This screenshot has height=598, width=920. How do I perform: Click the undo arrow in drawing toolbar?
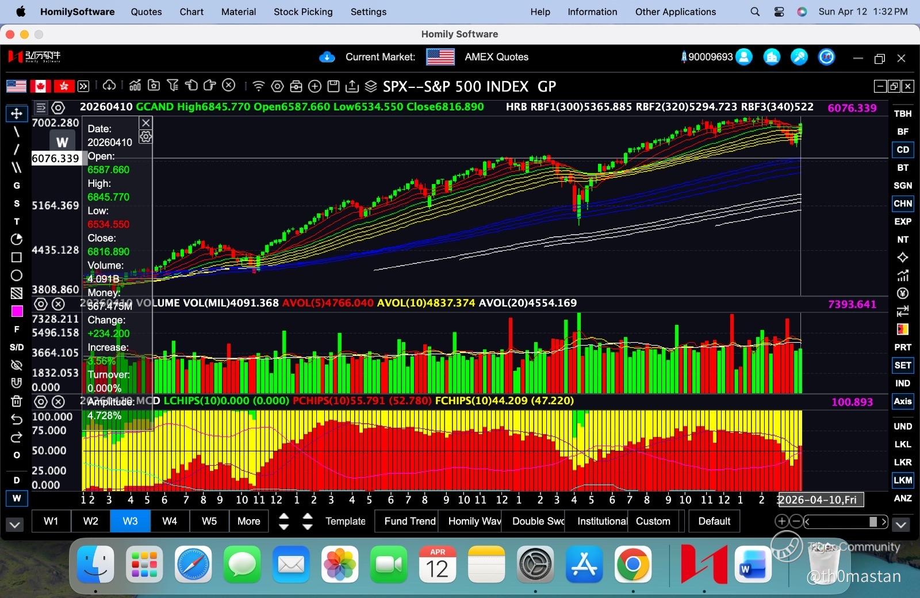[x=17, y=419]
